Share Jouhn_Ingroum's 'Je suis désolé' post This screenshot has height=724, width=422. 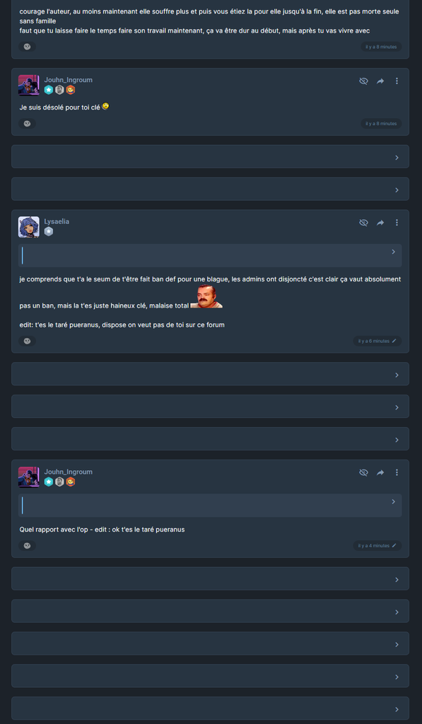point(380,81)
